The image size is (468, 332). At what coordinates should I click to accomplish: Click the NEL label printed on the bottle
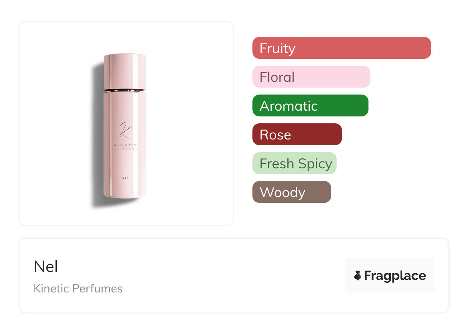click(x=124, y=178)
